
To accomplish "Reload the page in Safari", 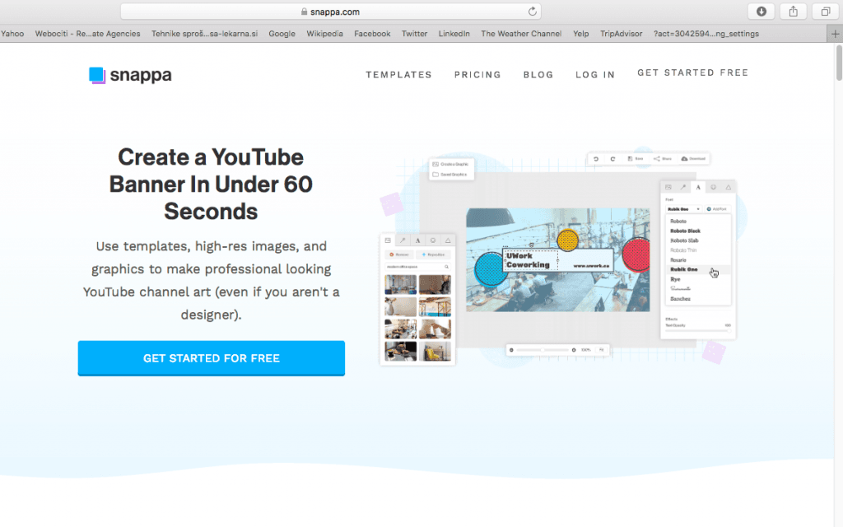I will click(533, 12).
